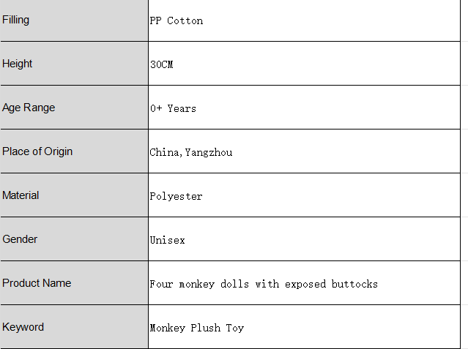The image size is (468, 349).
Task: Select the Product Name label cell
Action: [x=74, y=282]
